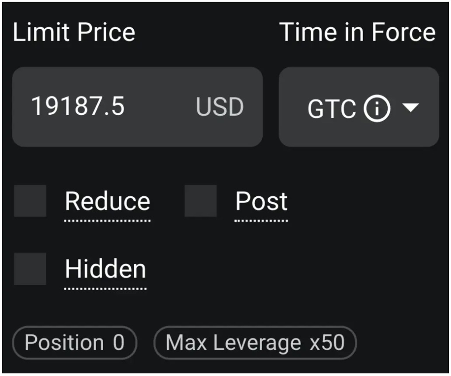
Task: Check the Post-only checkbox
Action: tap(201, 201)
